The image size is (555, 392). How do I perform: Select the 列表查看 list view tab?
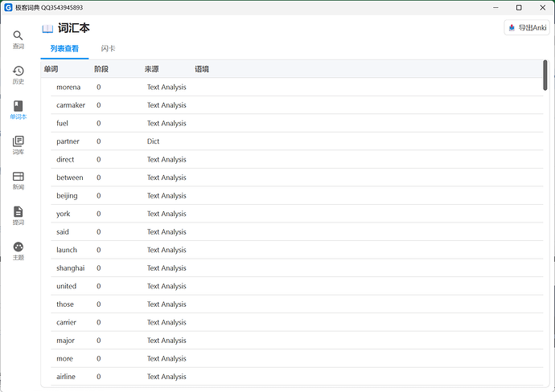64,49
